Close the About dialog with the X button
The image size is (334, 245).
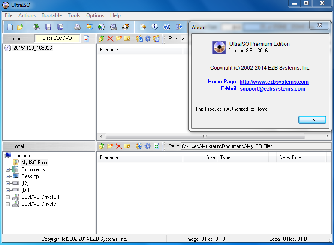(x=319, y=25)
